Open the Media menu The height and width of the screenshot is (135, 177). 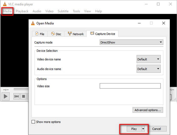click(x=7, y=11)
